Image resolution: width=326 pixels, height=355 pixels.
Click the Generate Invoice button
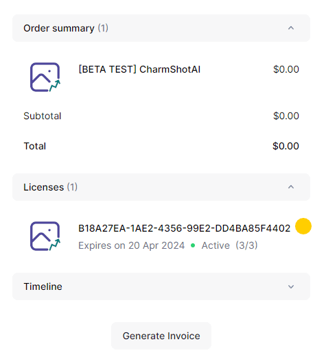click(x=161, y=336)
